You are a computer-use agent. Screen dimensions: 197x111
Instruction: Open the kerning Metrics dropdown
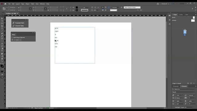[x=183, y=98]
